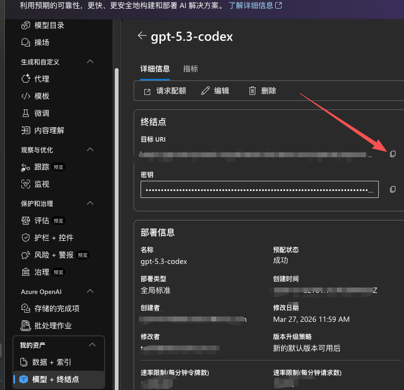Click the masked 密钥 input field
The height and width of the screenshot is (390, 404).
point(260,189)
